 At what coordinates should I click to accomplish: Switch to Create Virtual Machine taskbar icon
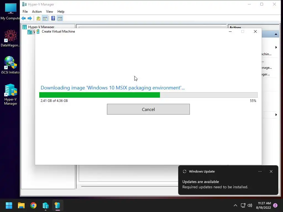(57, 205)
